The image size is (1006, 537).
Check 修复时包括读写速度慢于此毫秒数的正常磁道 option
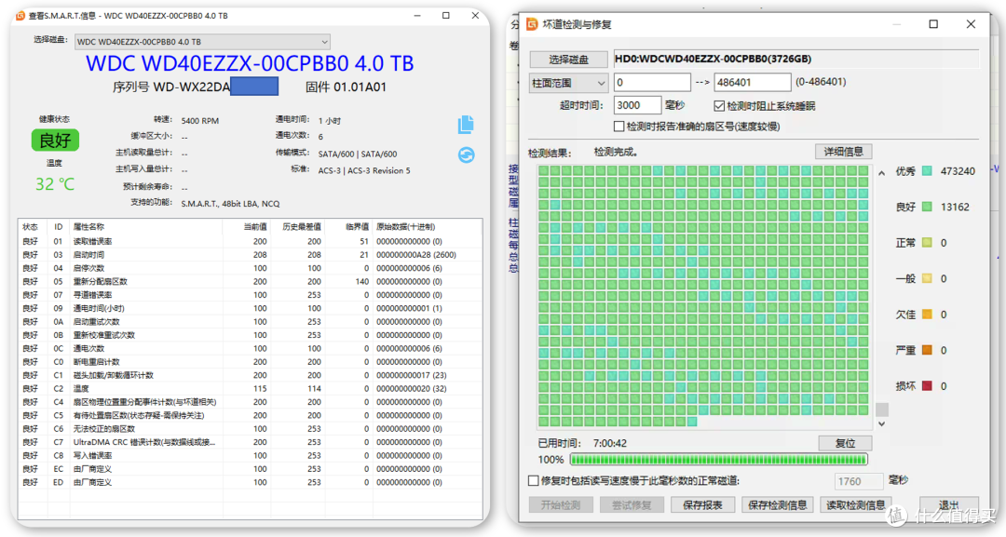(533, 480)
